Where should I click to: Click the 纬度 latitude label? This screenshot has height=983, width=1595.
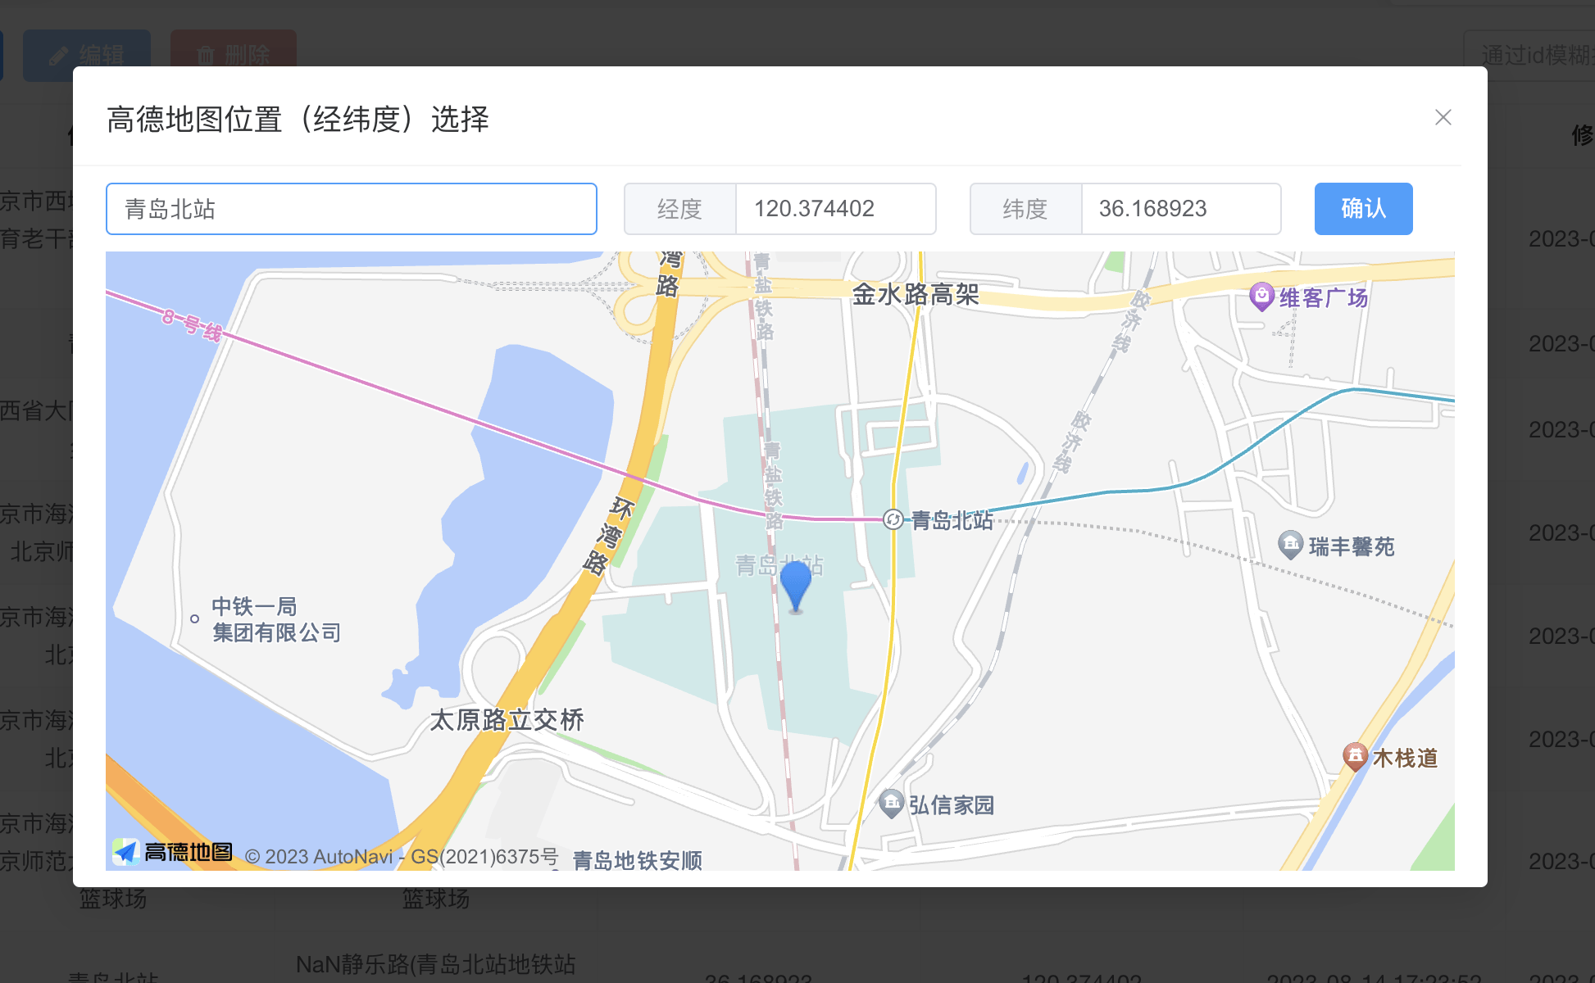tap(1025, 209)
